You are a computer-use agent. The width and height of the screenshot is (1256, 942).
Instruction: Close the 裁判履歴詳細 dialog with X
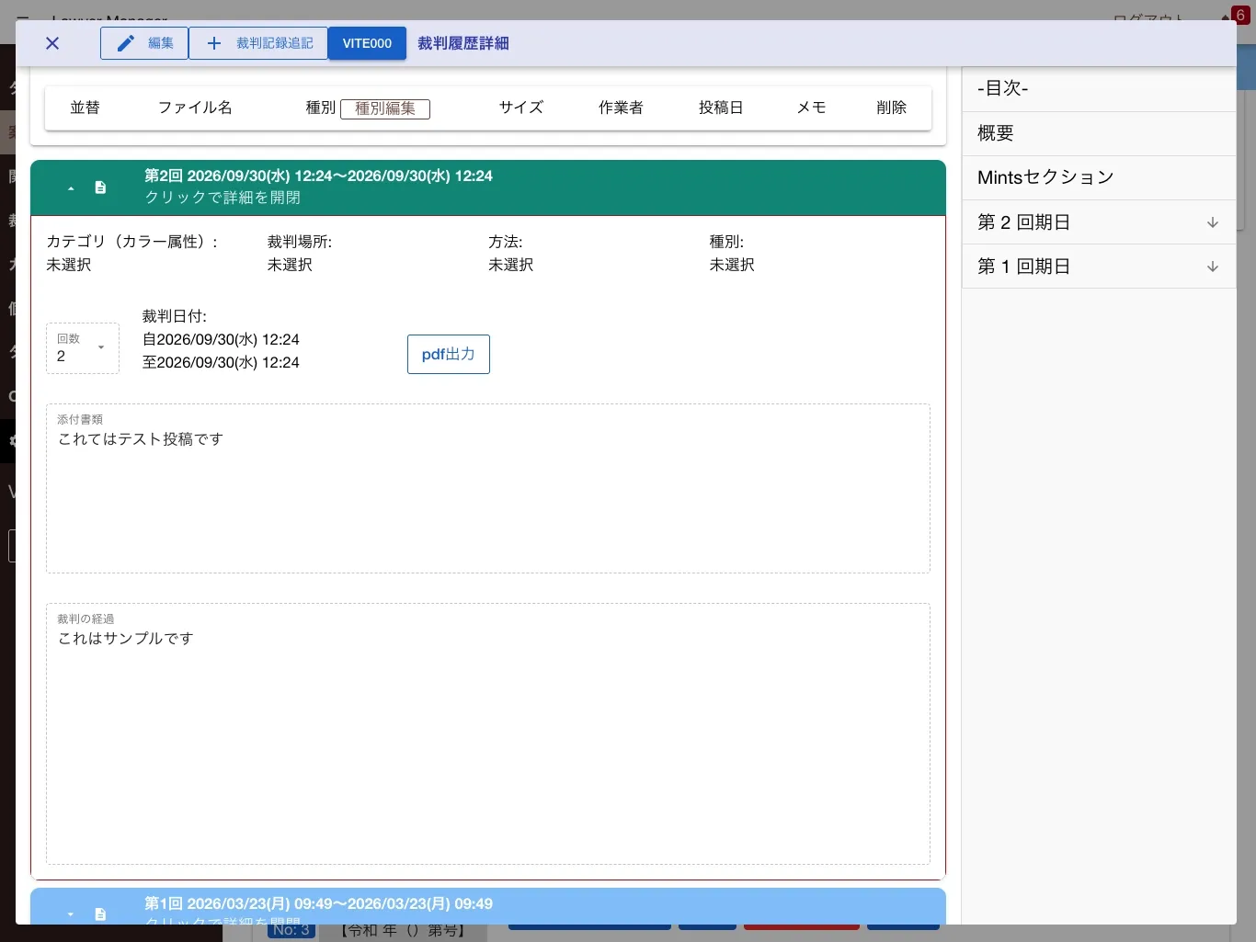point(52,43)
